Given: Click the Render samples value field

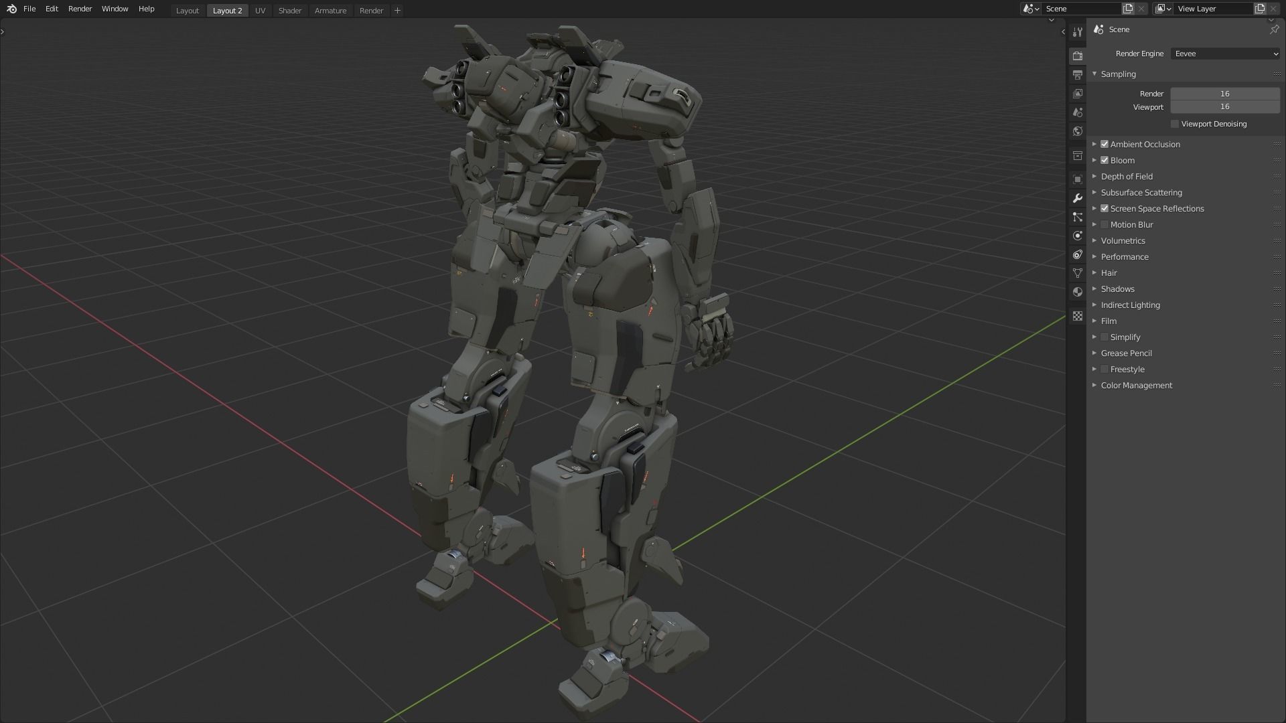Looking at the screenshot, I should point(1225,94).
